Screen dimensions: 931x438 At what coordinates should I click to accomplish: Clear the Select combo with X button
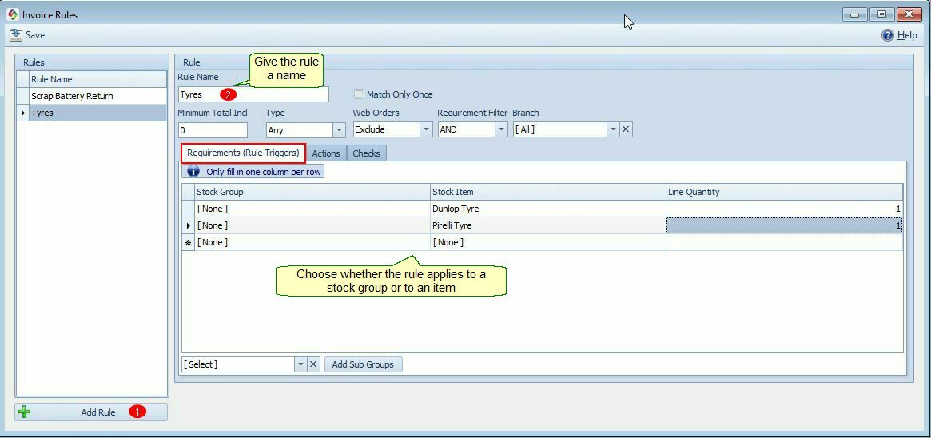(314, 364)
